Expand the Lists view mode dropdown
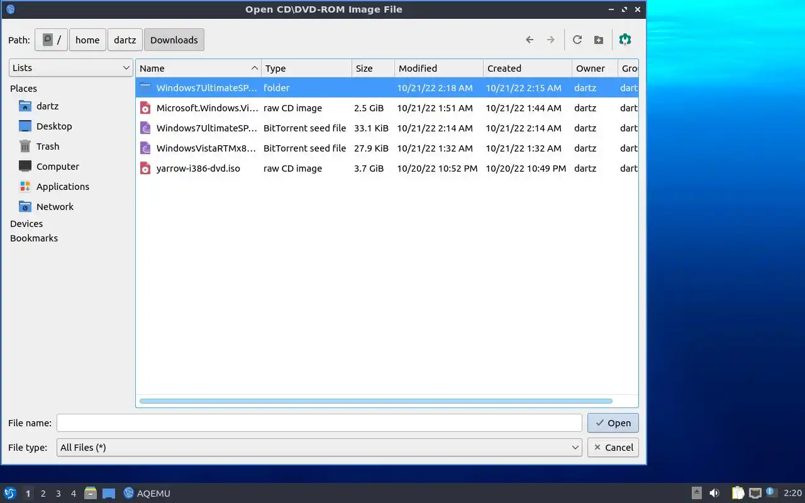 [x=70, y=68]
